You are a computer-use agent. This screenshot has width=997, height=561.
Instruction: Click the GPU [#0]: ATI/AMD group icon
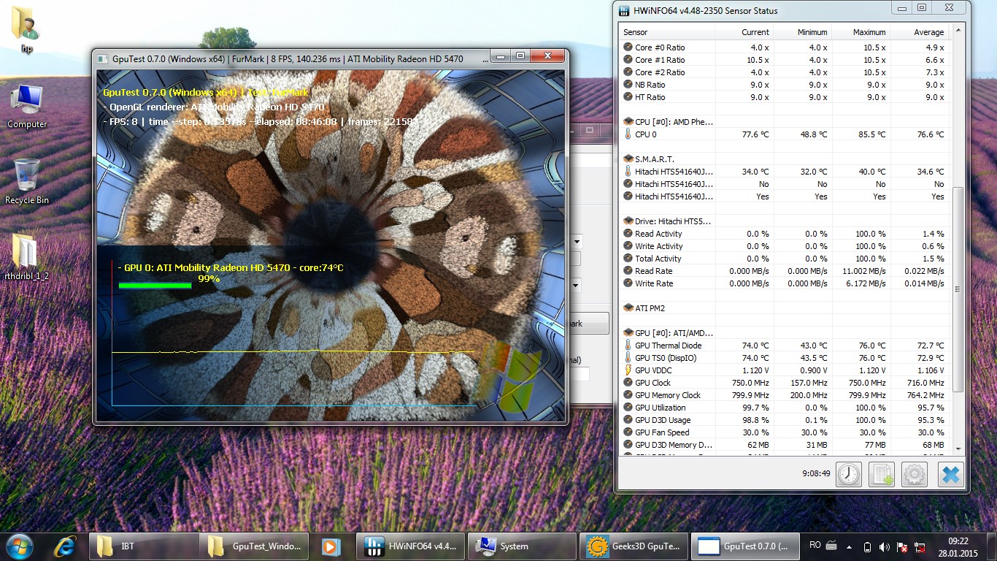(628, 333)
